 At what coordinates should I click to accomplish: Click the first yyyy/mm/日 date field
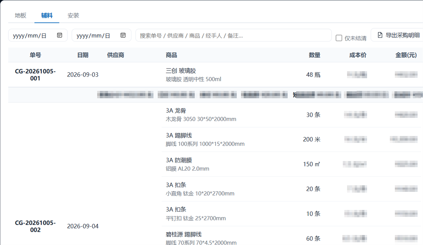38,35
